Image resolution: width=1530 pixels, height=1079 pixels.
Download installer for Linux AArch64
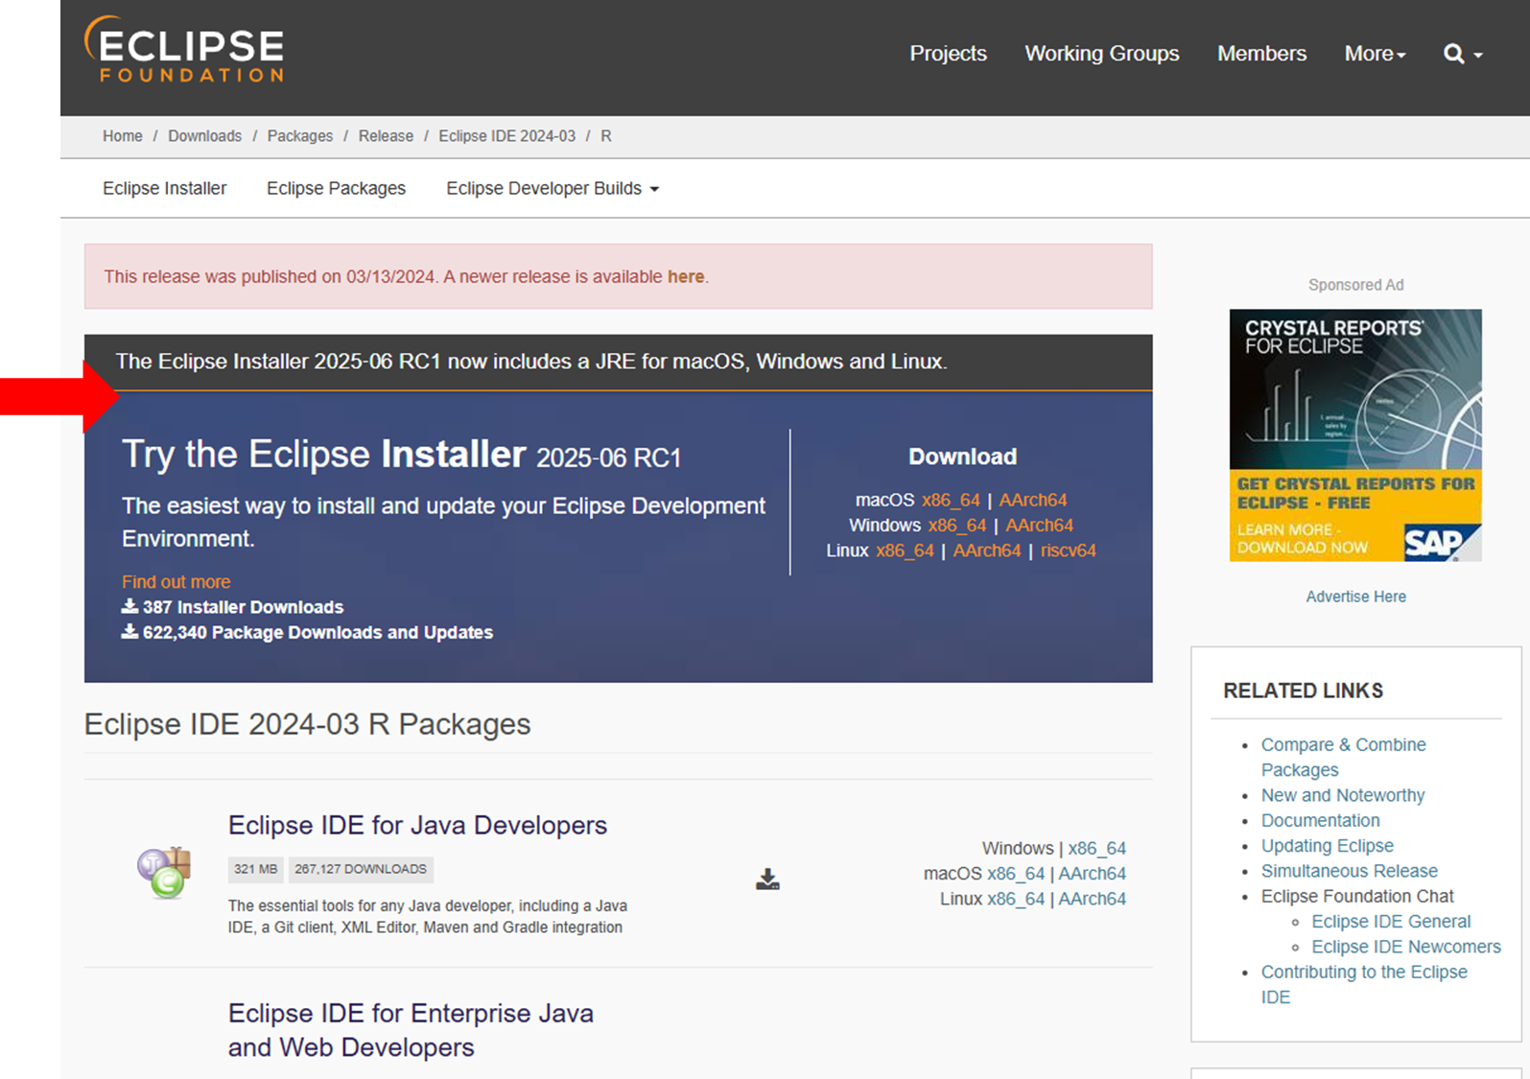click(x=987, y=551)
